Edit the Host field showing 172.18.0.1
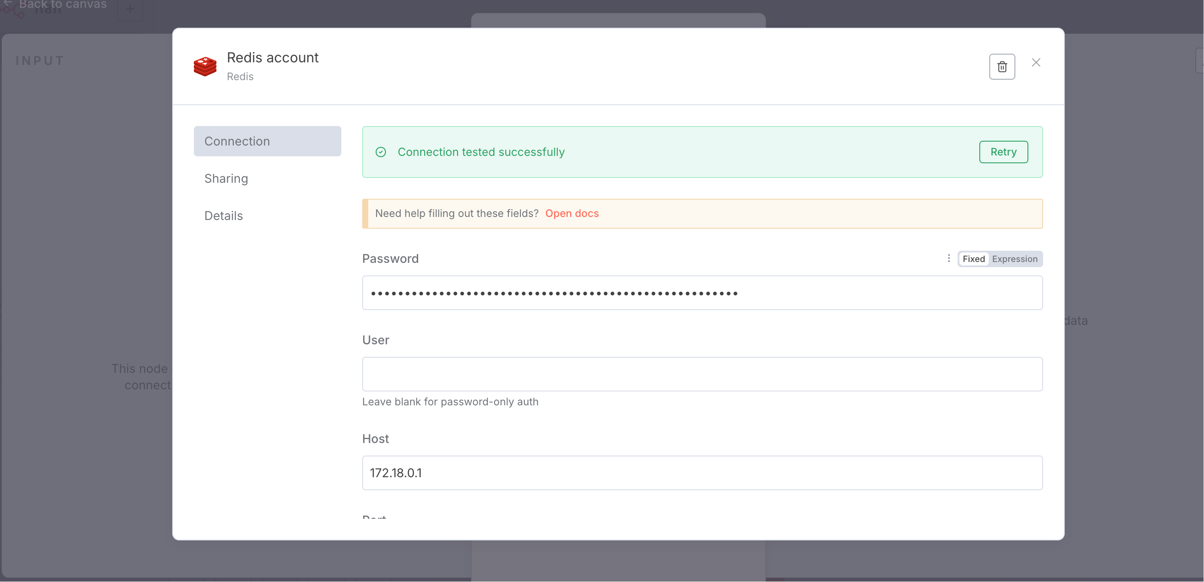This screenshot has width=1204, height=582. (x=702, y=473)
